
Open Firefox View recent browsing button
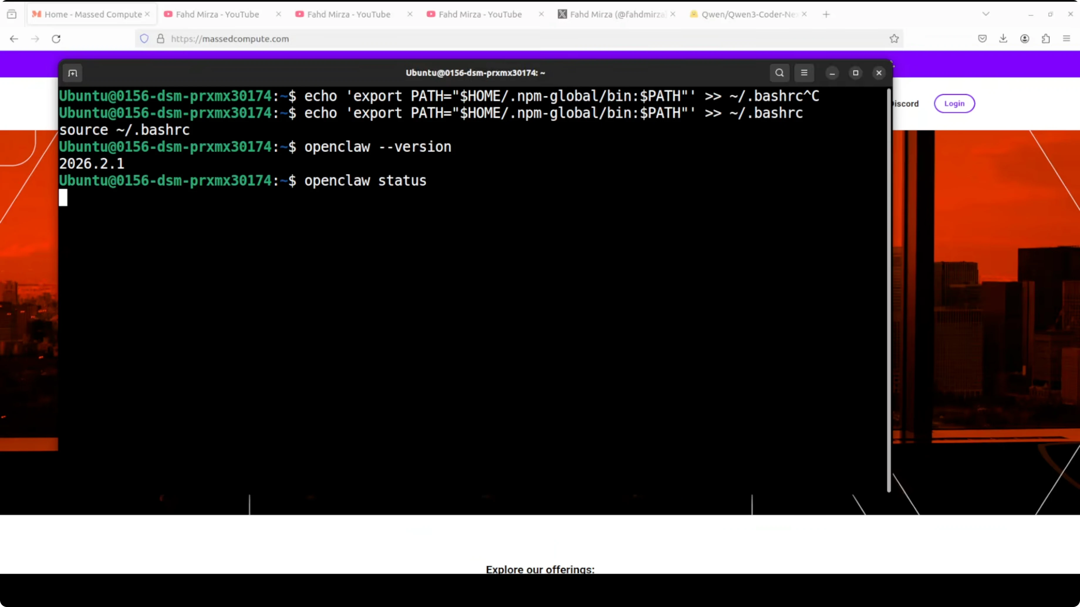point(12,14)
